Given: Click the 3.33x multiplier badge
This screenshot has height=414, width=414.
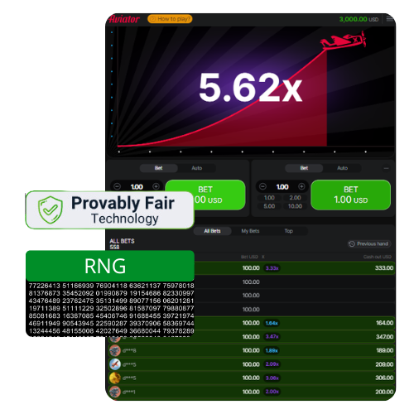Looking at the screenshot, I should coord(272,268).
